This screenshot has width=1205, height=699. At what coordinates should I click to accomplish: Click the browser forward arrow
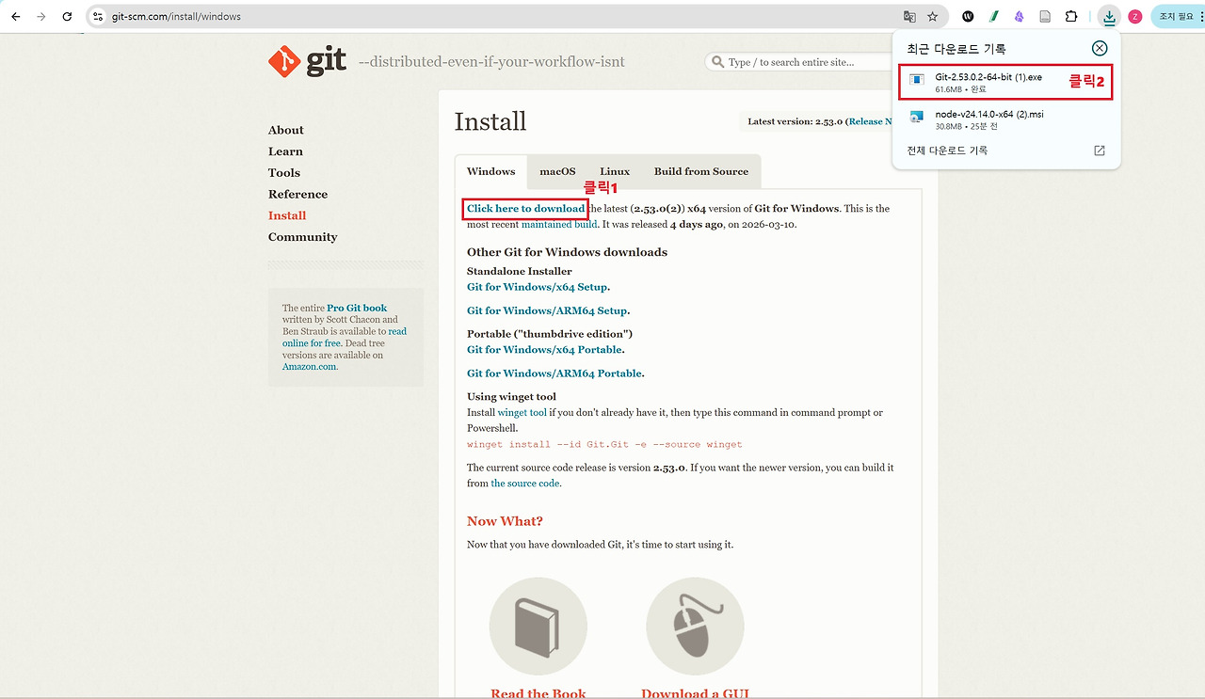40,17
